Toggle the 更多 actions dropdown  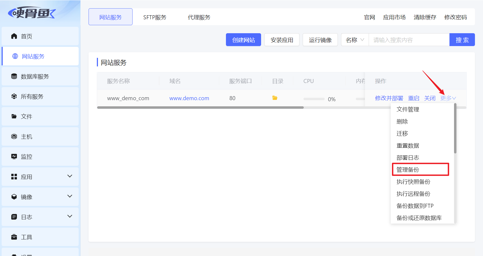click(448, 98)
